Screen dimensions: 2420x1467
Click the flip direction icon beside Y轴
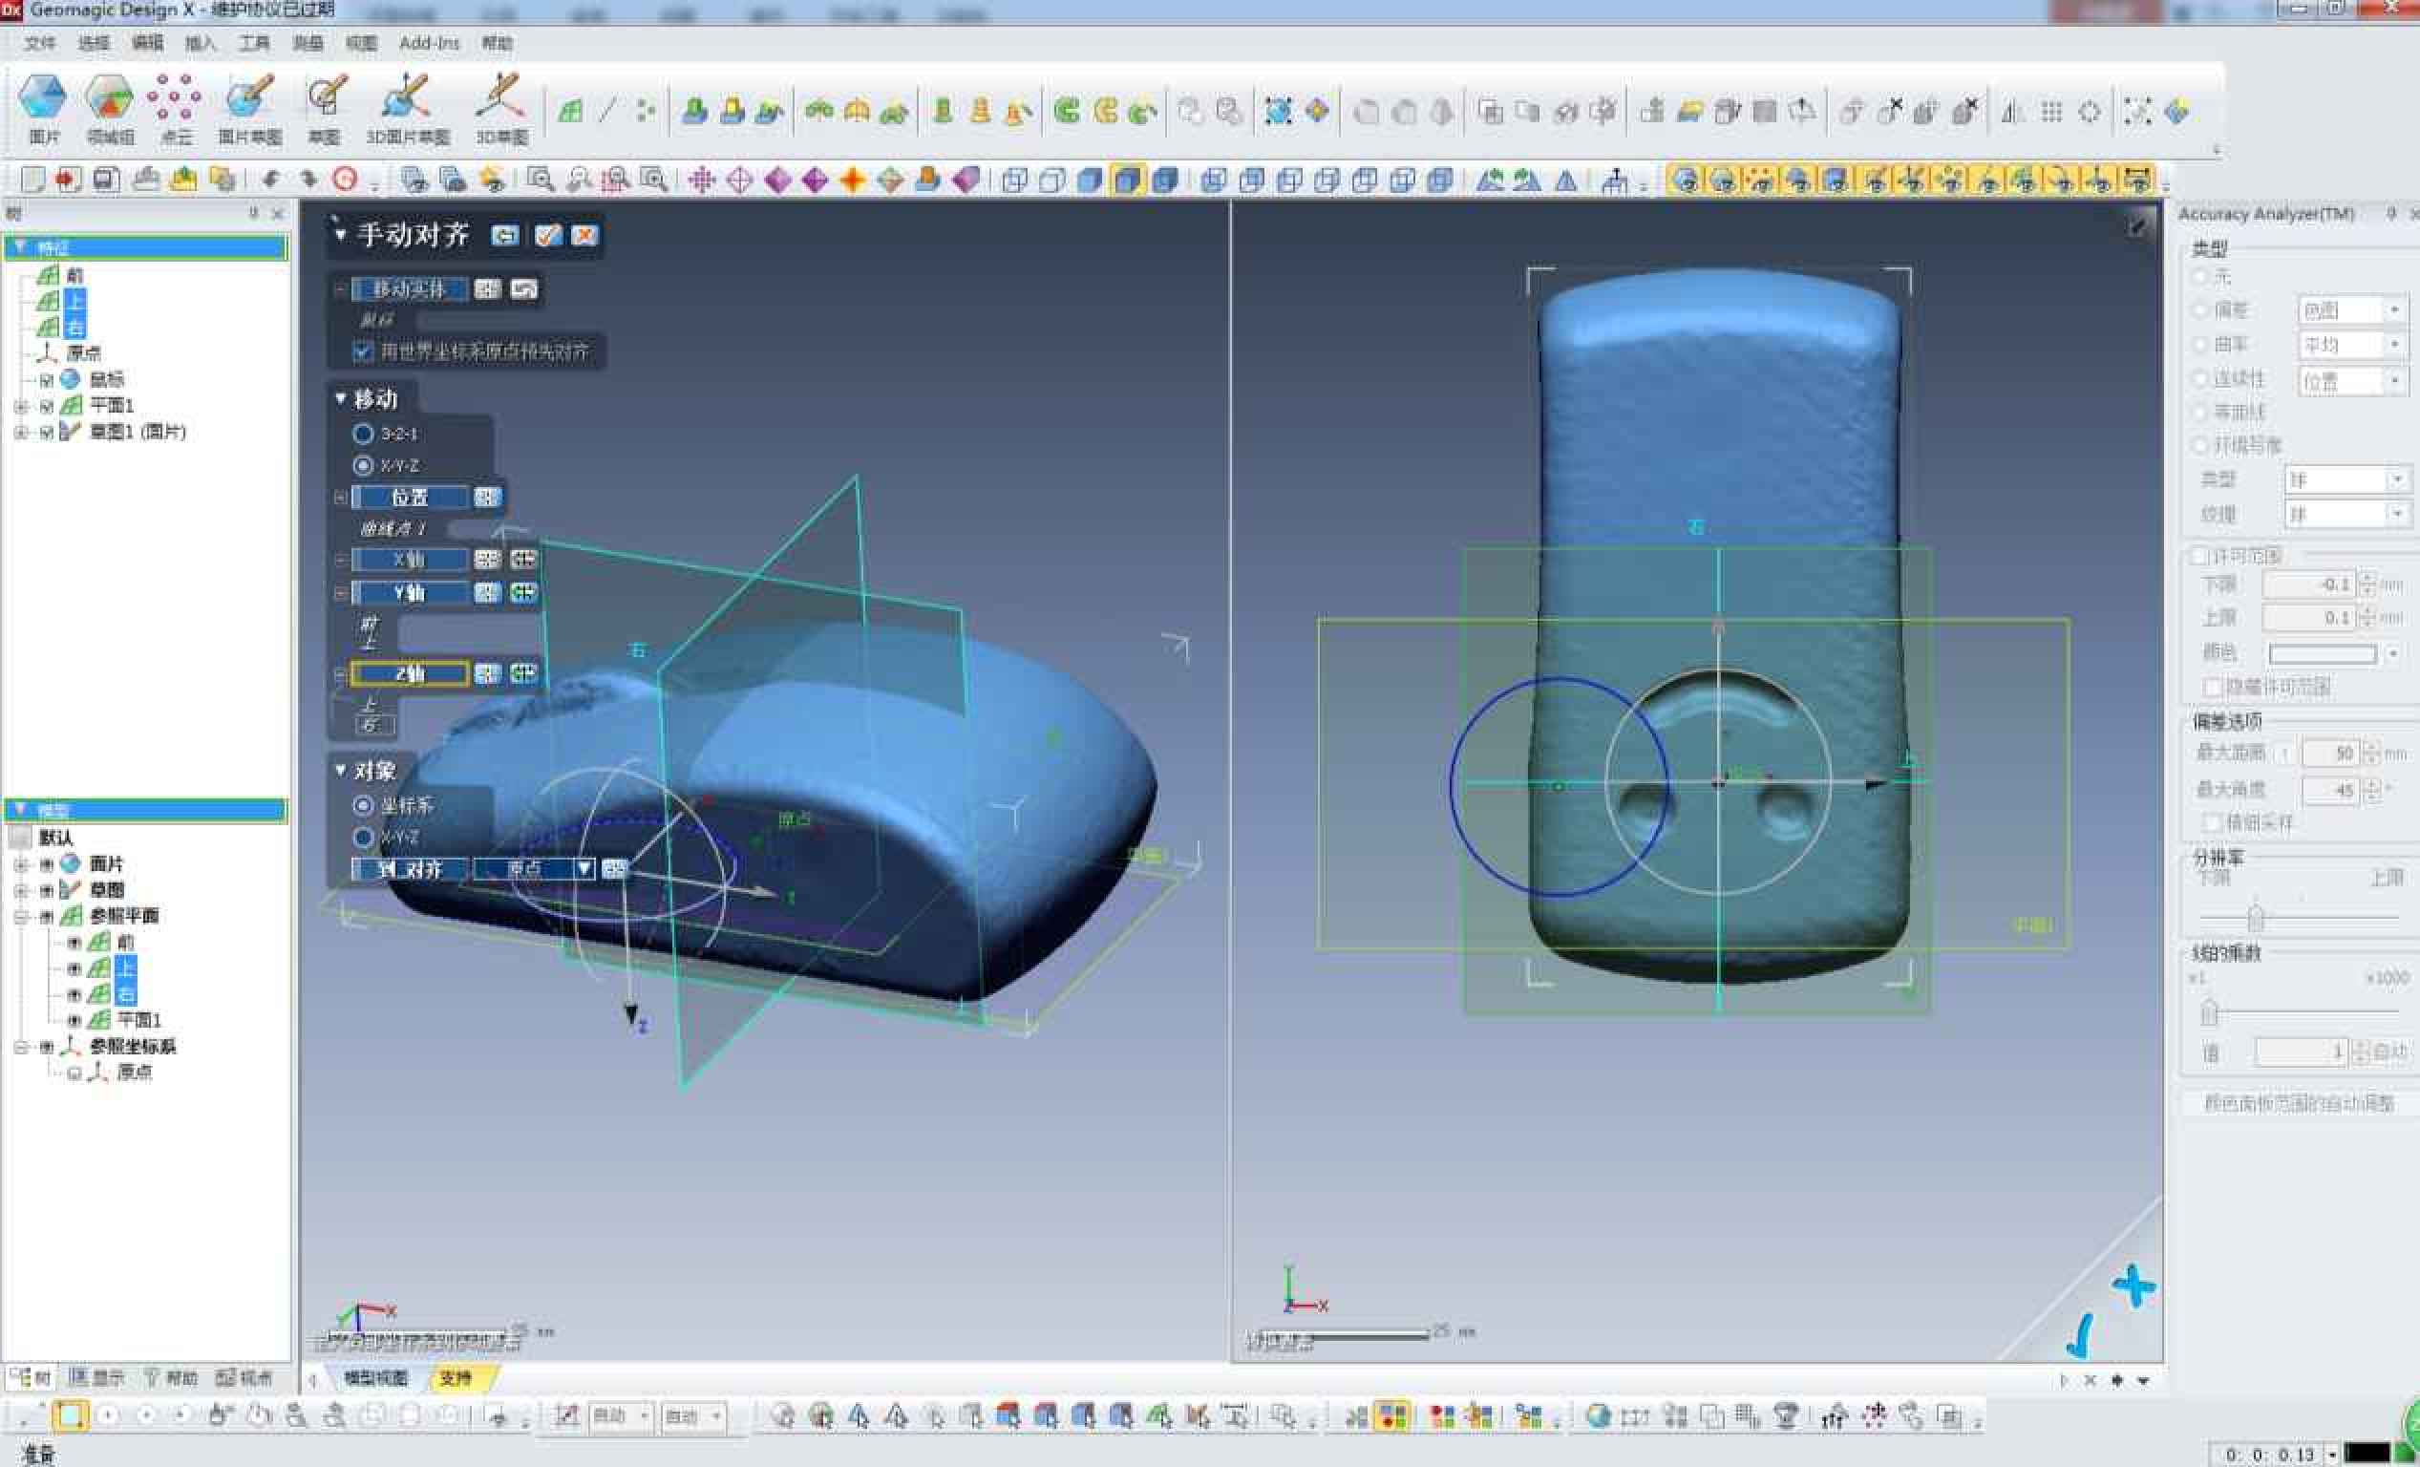click(x=523, y=592)
